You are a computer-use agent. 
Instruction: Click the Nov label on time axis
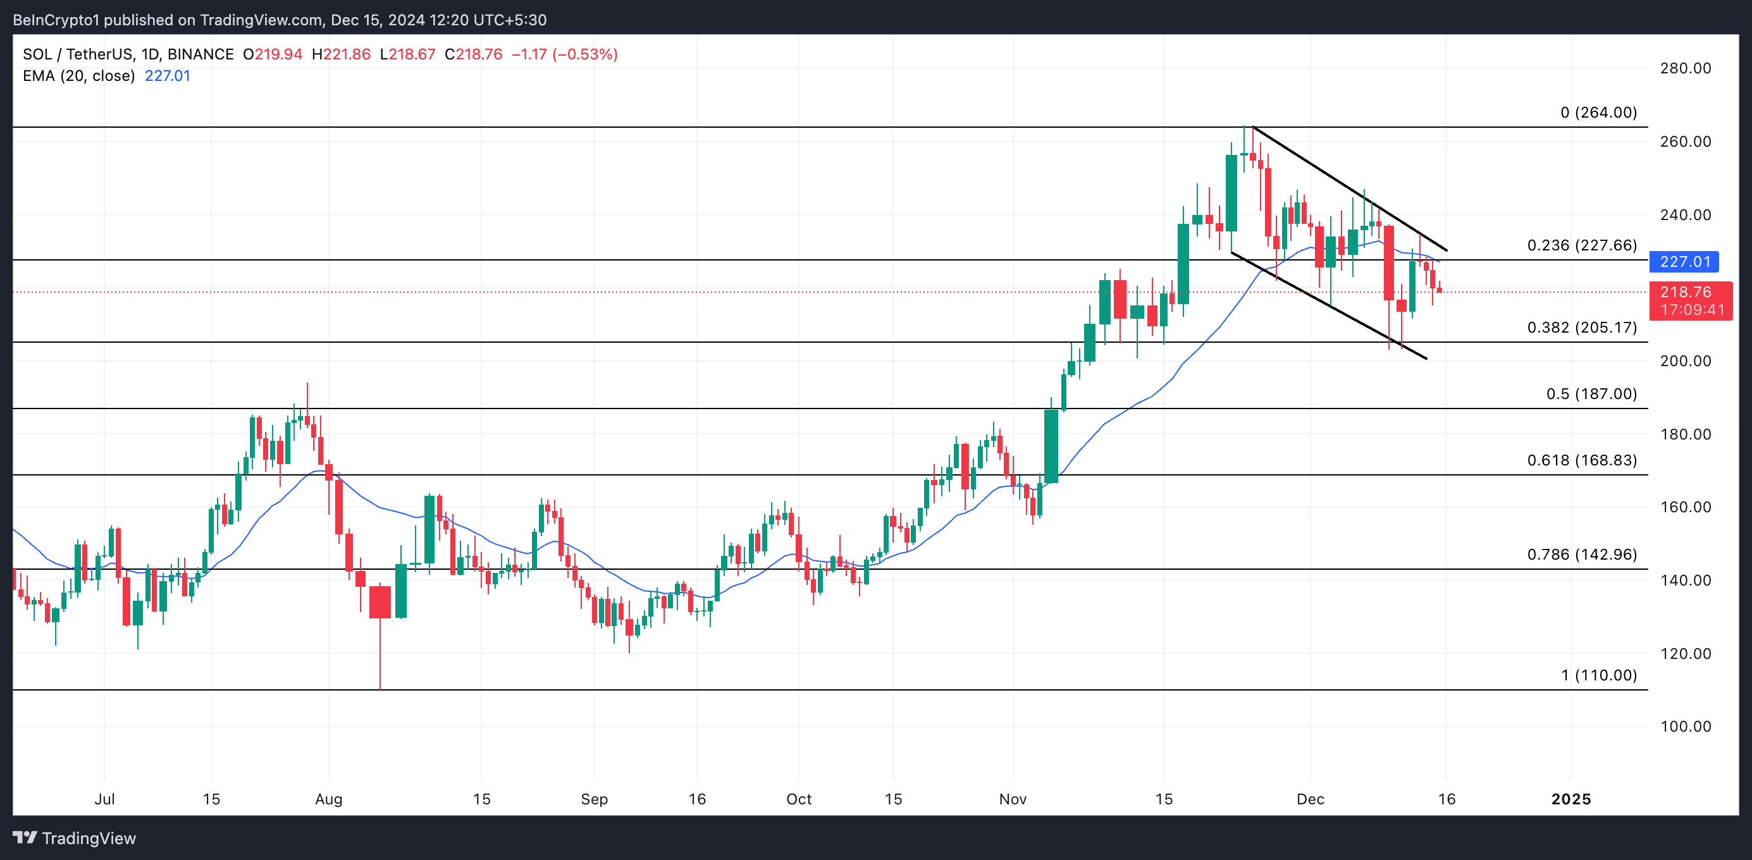1012,799
